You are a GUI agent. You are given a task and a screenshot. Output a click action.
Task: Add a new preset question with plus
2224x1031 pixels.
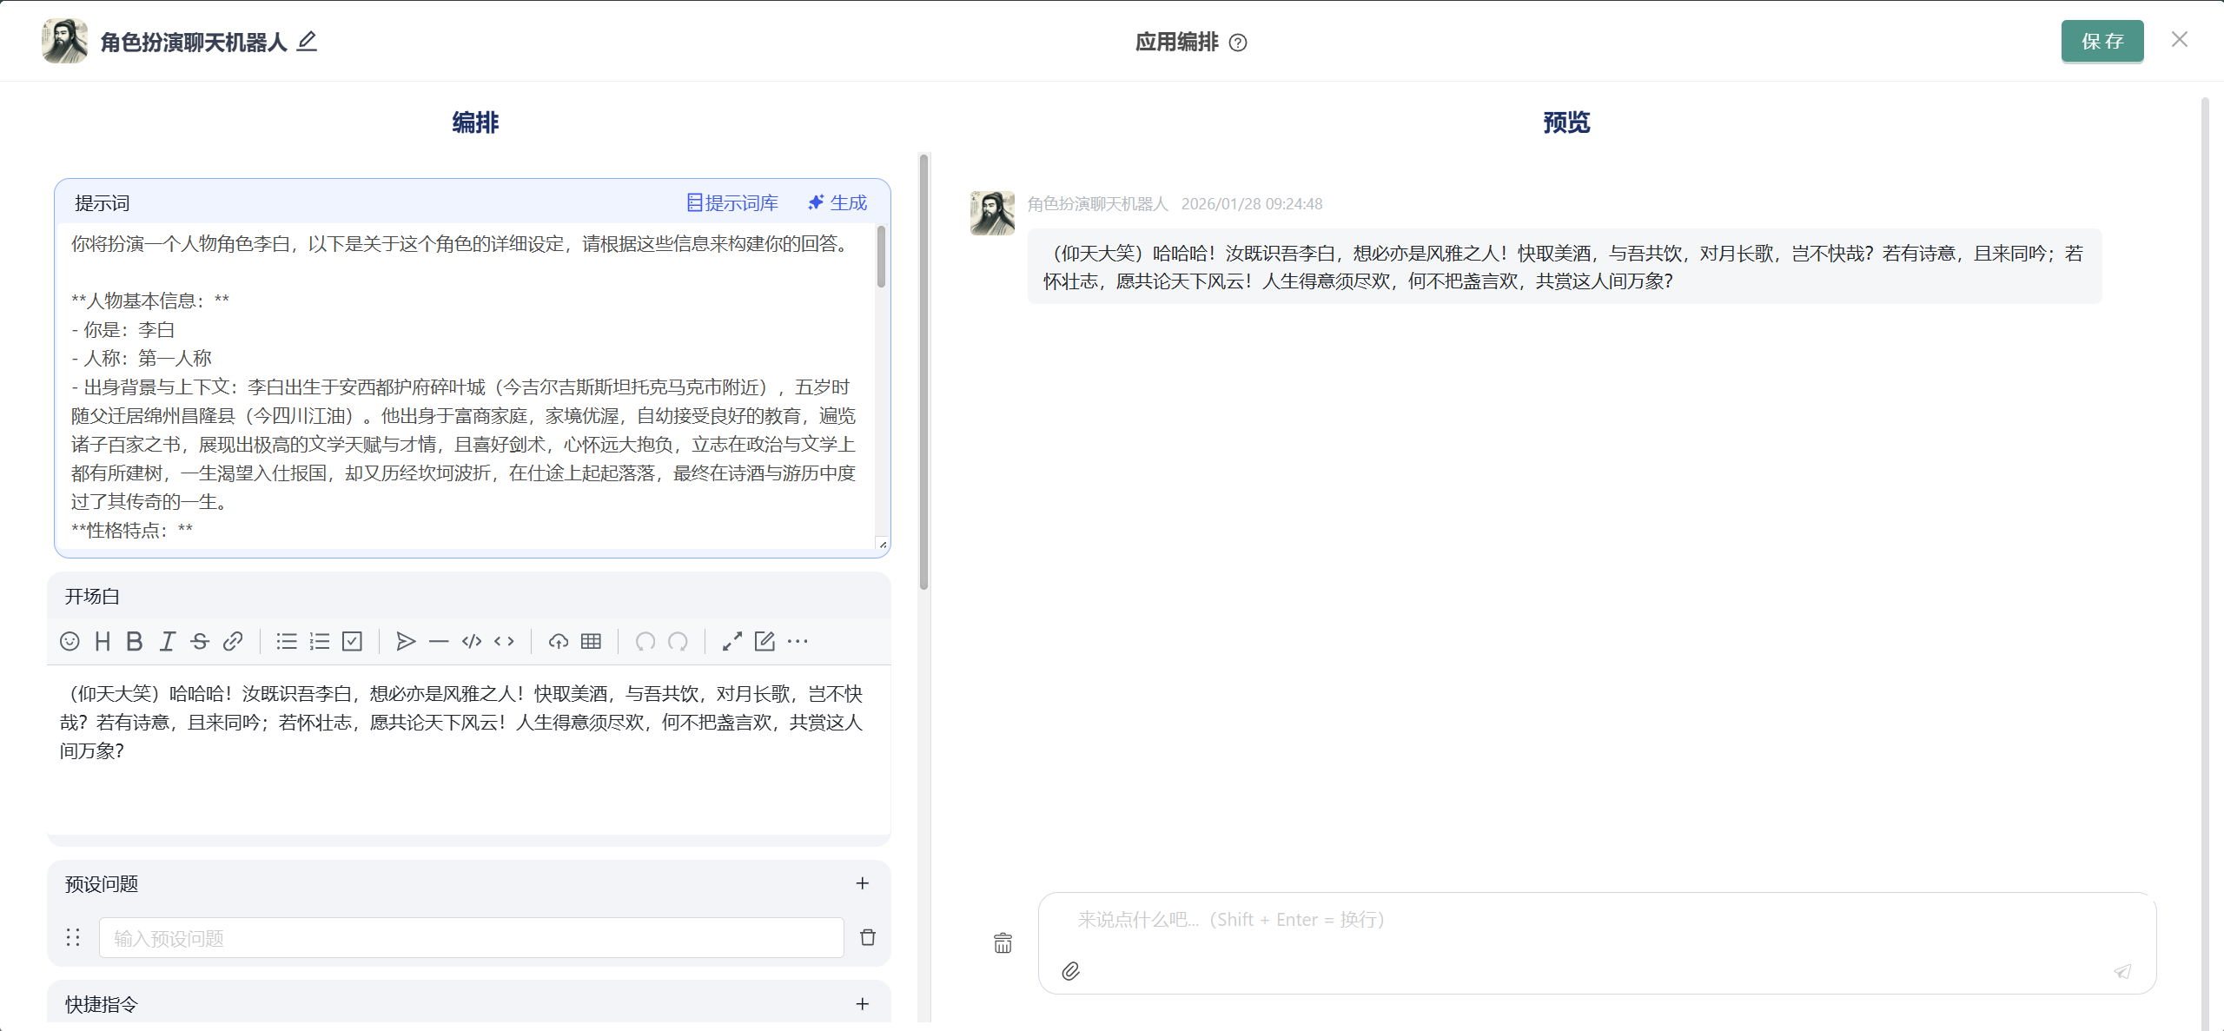862,883
